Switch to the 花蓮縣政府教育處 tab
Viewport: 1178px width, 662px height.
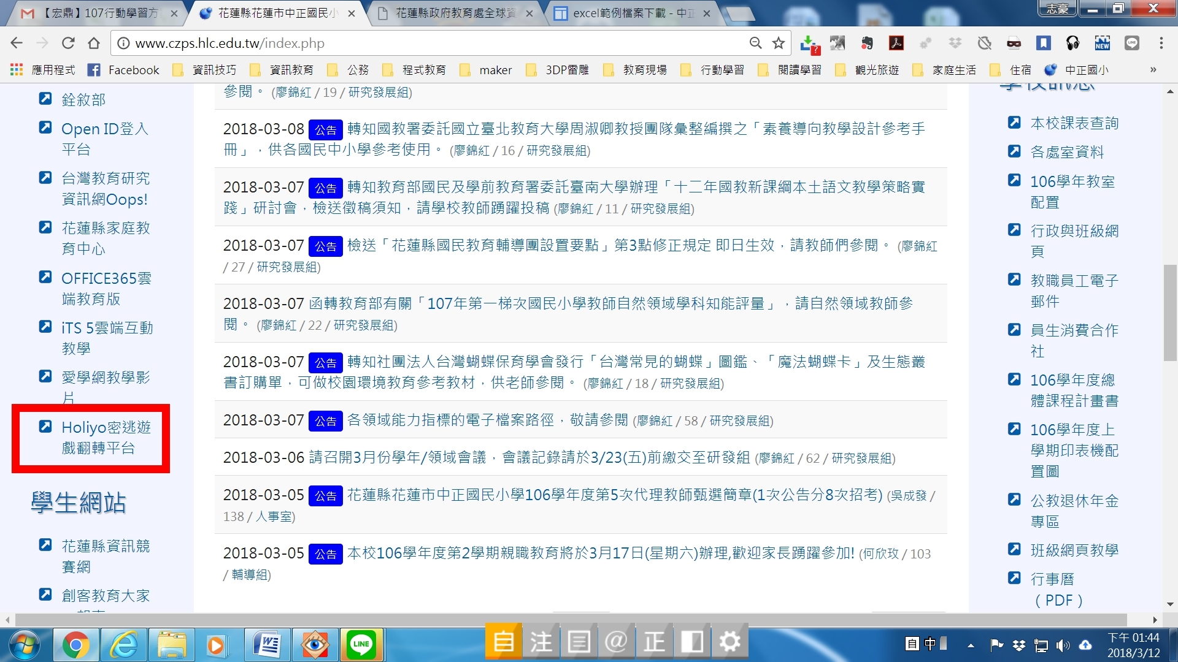(454, 13)
